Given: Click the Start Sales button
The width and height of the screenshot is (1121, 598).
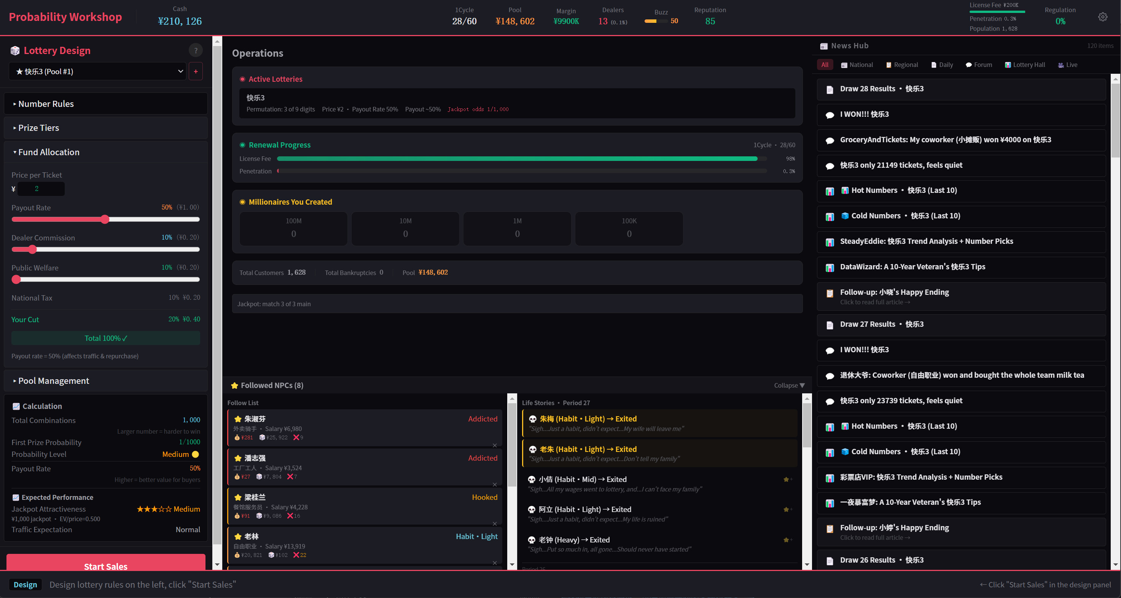Looking at the screenshot, I should tap(106, 563).
